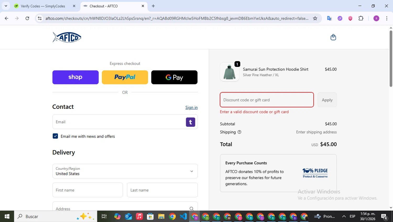Open the taskbar clock and date

(368, 216)
